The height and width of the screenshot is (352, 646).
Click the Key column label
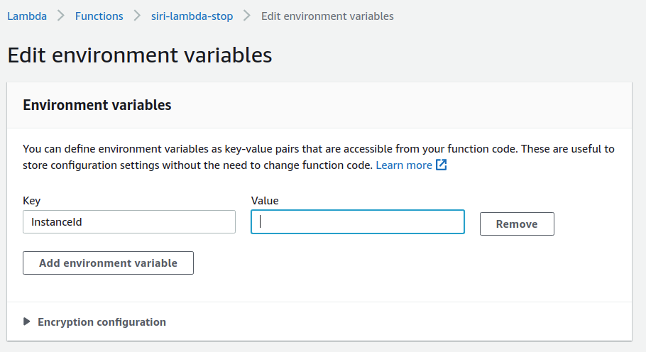point(32,201)
